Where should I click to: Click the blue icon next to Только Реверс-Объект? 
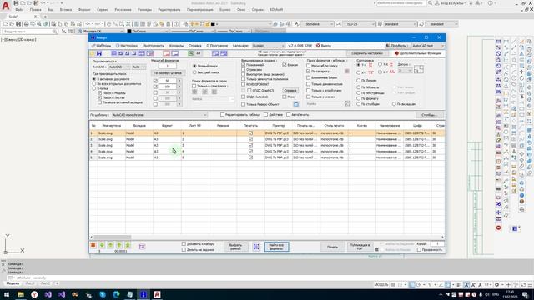295,104
